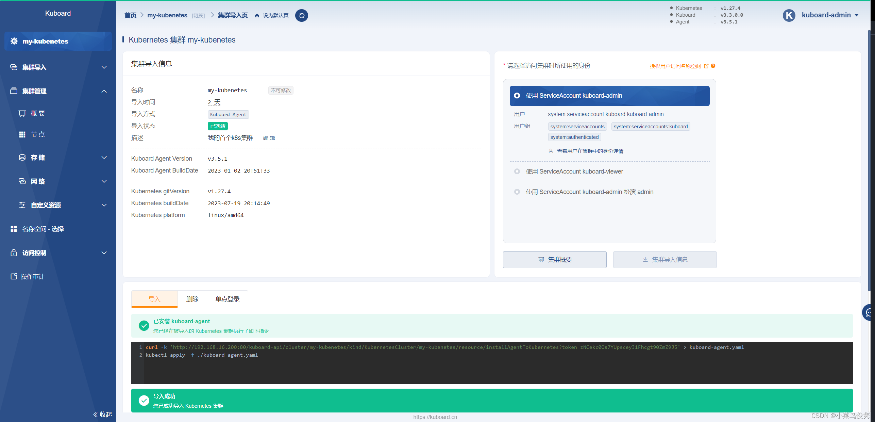Collapse the 集群管理 sidebar menu chevron

104,91
